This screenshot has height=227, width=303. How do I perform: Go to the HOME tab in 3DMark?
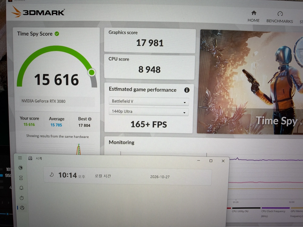254,17
